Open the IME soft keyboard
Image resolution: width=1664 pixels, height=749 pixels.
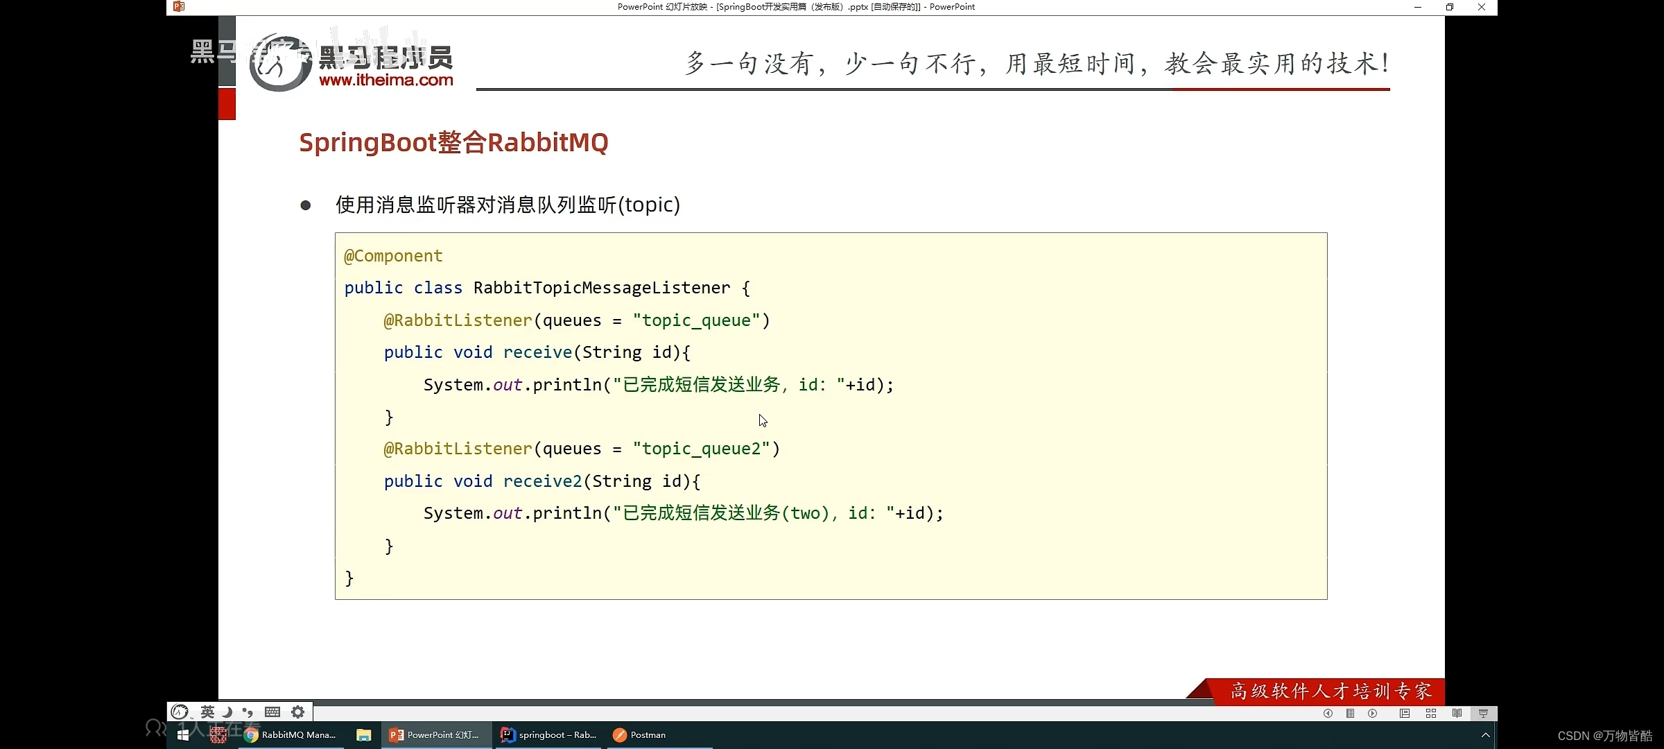coord(272,712)
